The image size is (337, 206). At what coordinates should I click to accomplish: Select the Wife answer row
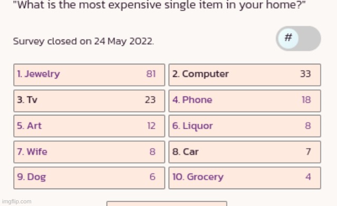89,152
